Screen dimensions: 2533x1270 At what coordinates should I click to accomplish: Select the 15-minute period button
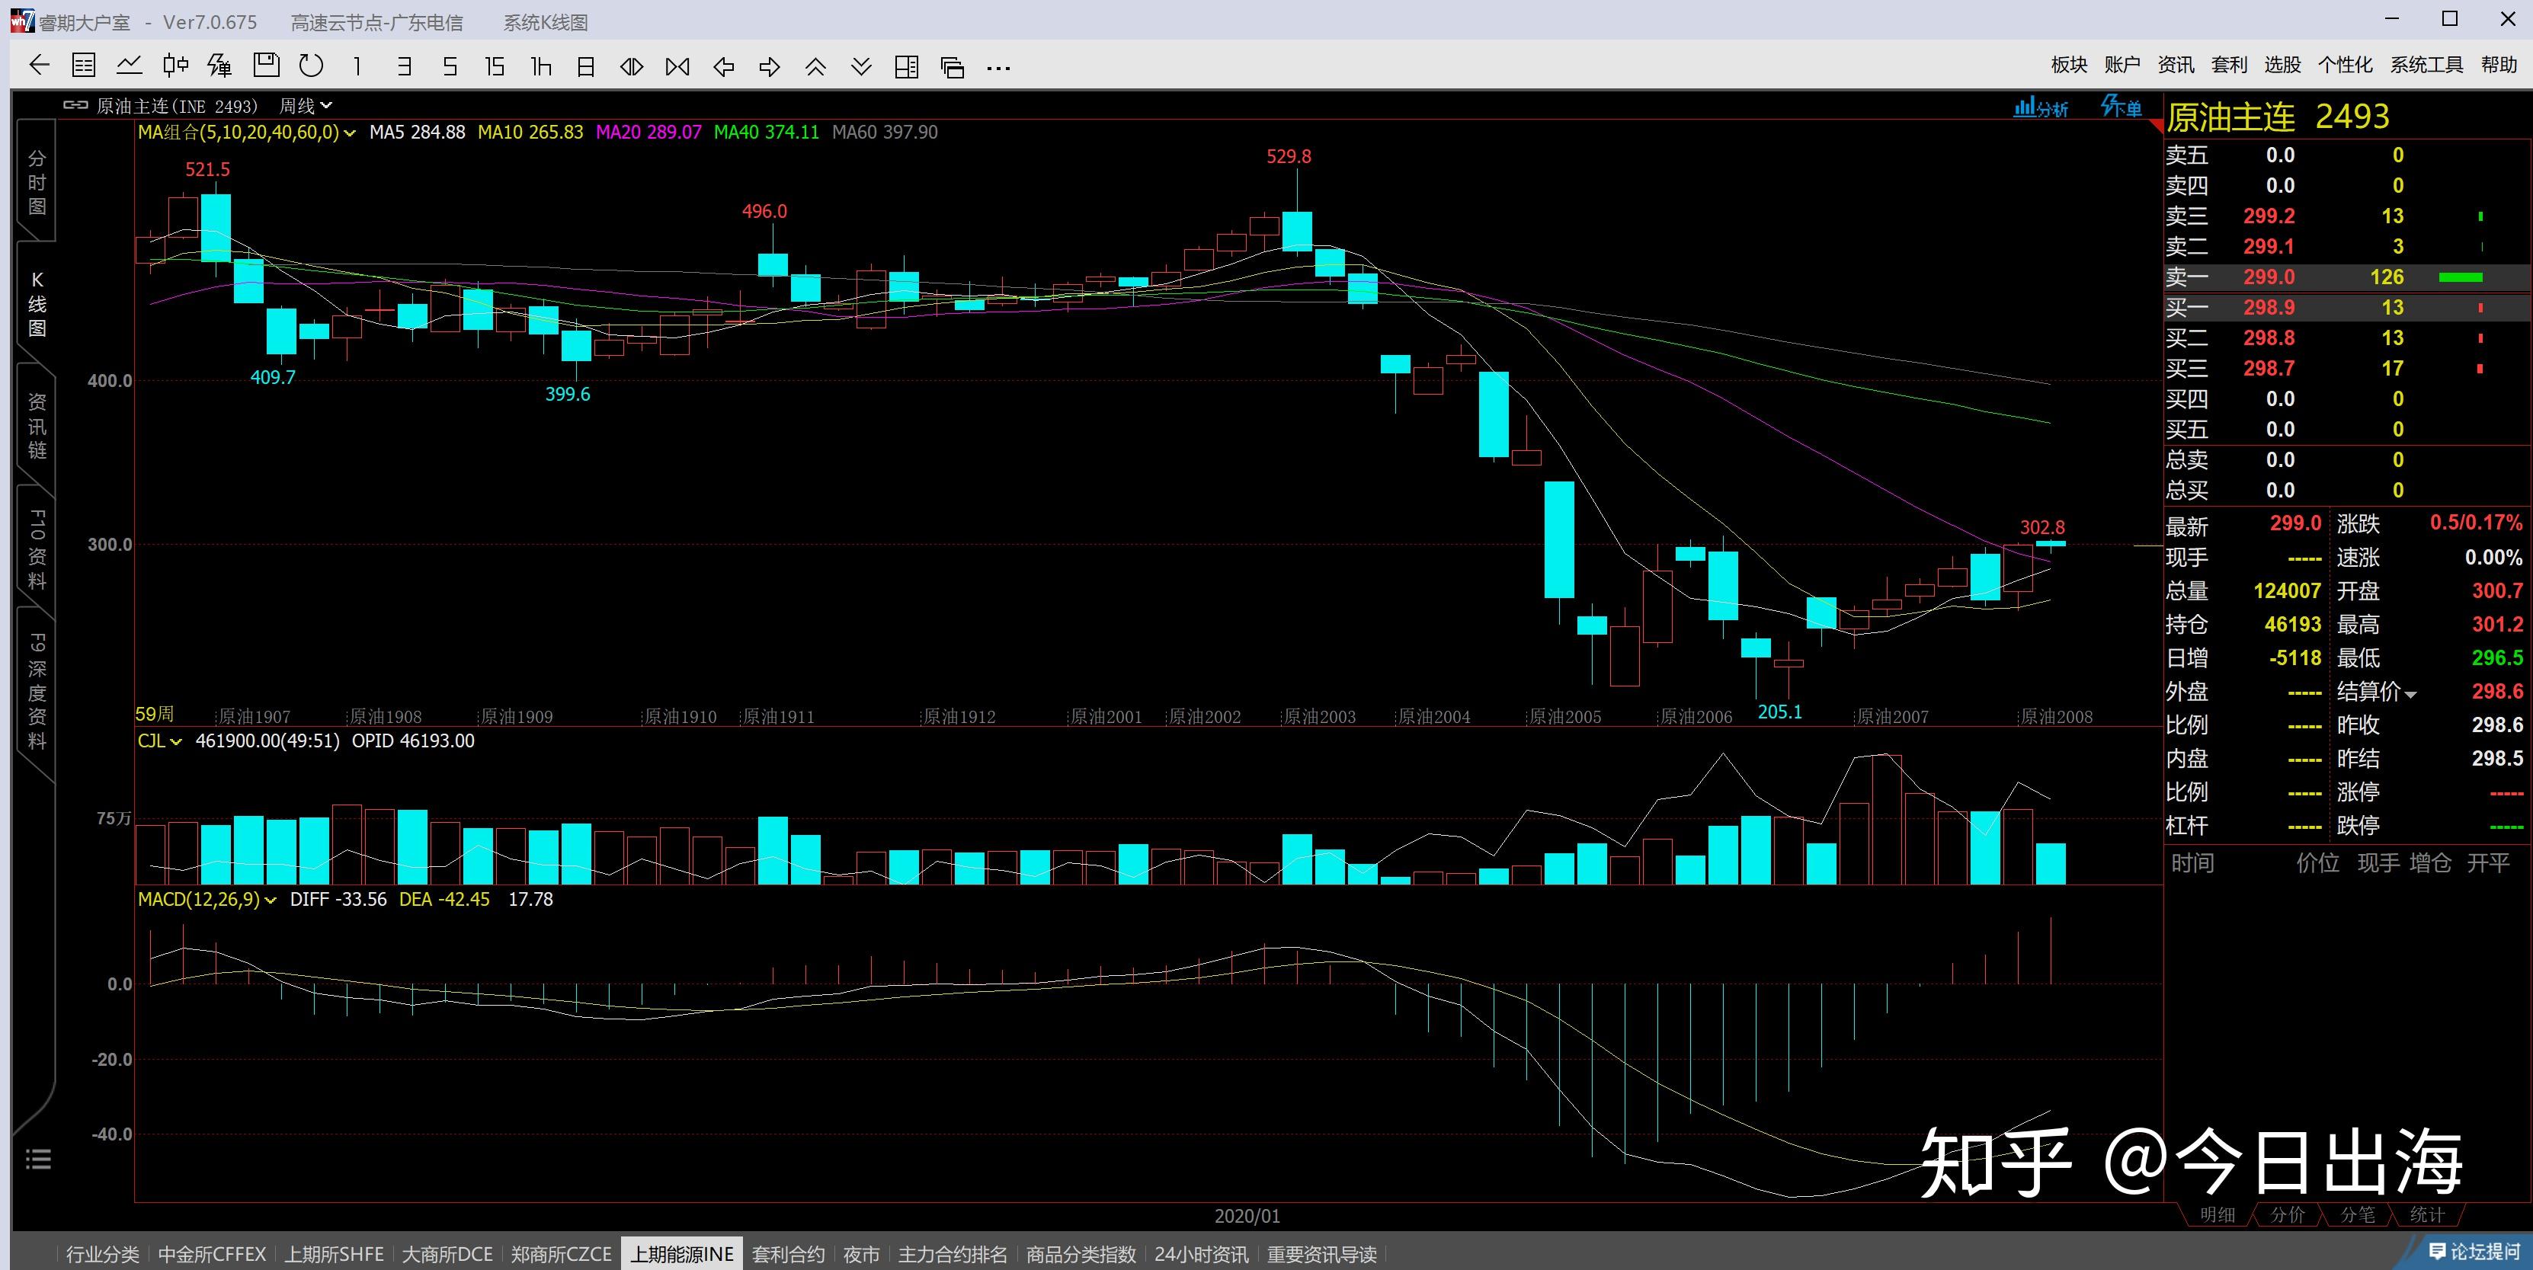(x=495, y=66)
